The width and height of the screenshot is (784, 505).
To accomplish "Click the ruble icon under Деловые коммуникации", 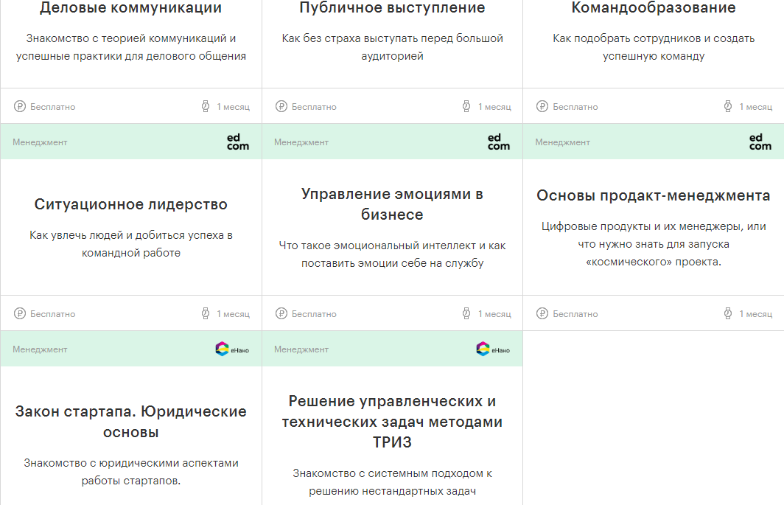I will tap(20, 107).
